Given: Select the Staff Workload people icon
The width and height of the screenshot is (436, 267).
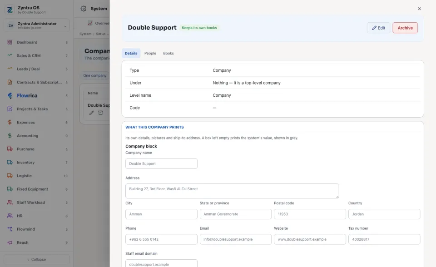Looking at the screenshot, I should coord(10,202).
